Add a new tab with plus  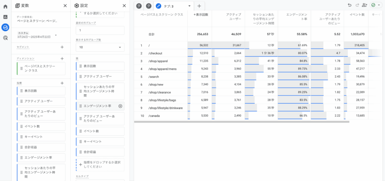199,6
